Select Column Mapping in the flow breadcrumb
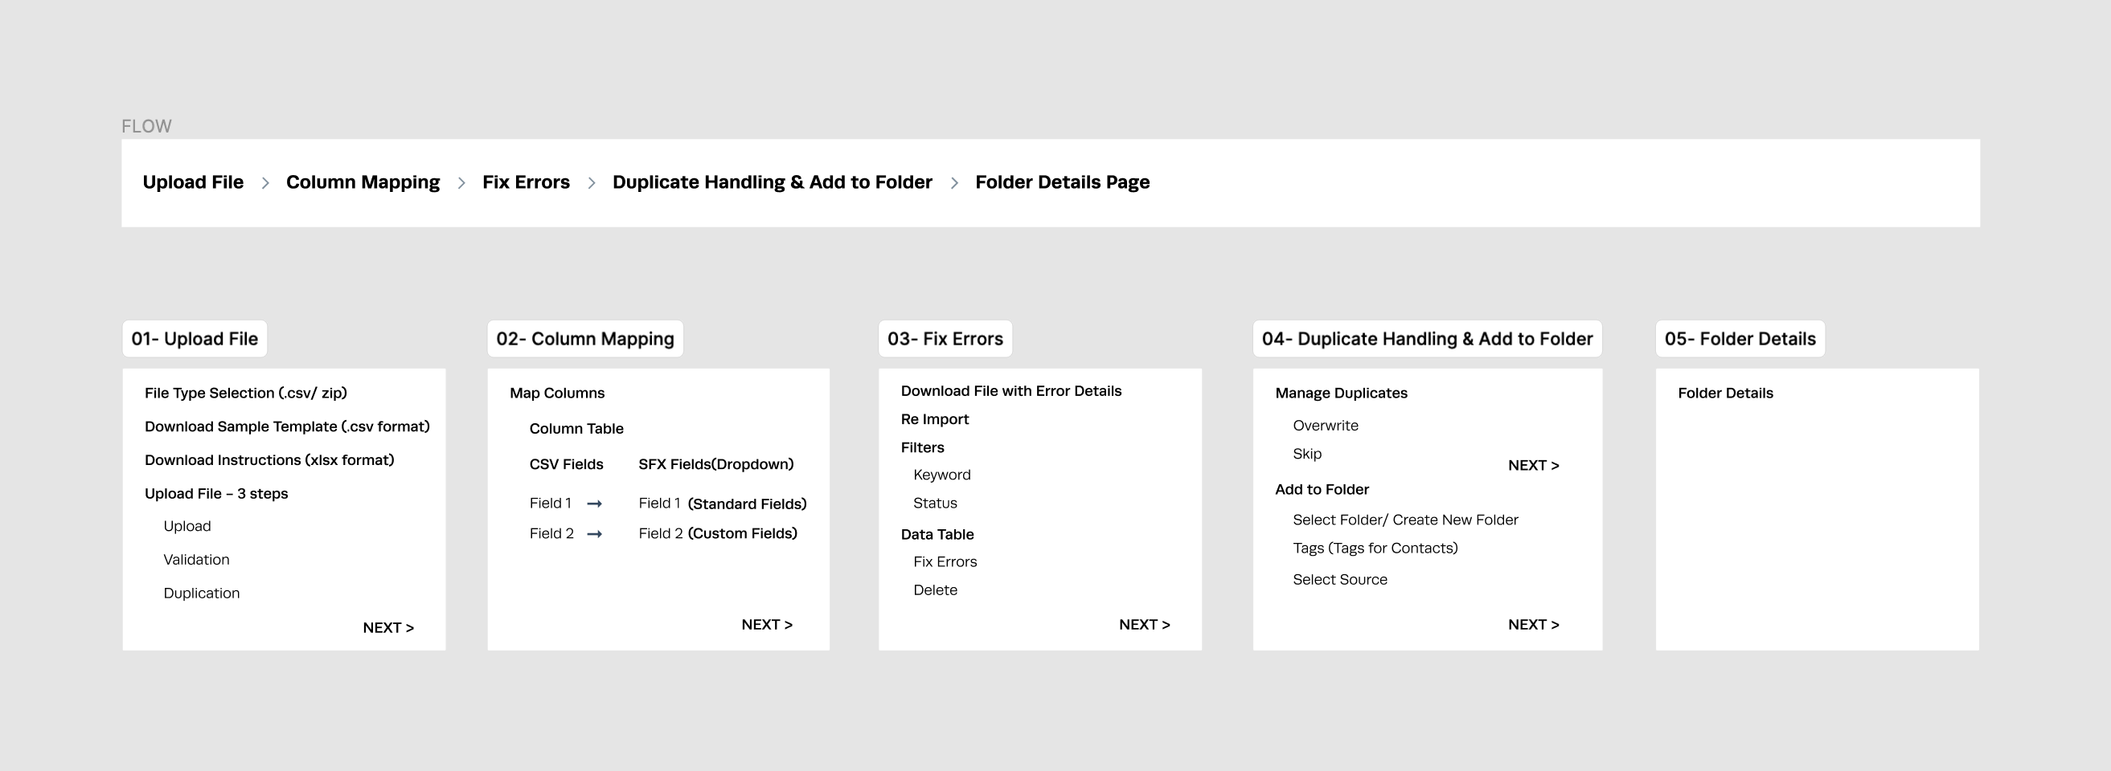2111x771 pixels. point(363,182)
